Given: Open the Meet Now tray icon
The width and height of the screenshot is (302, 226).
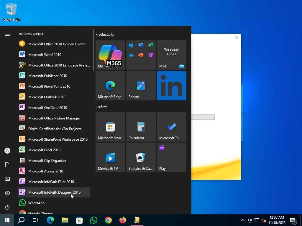Looking at the screenshot, I should tap(250, 220).
